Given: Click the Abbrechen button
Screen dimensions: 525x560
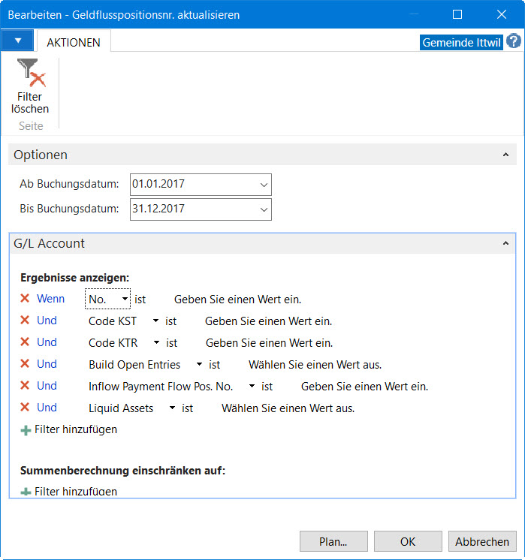Looking at the screenshot, I should tap(482, 541).
